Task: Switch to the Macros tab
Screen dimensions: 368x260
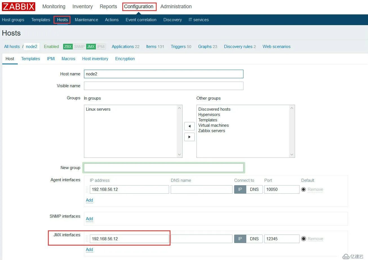Action: click(x=68, y=59)
